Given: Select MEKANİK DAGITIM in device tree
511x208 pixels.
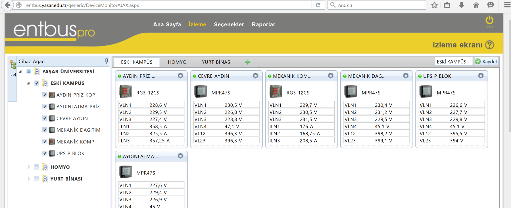Looking at the screenshot, I should (x=78, y=130).
